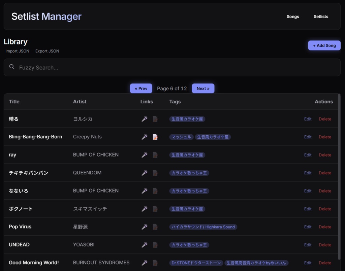
Task: Open the memo icon for Bling-Bang-Bang-Born
Action: pyautogui.click(x=155, y=137)
